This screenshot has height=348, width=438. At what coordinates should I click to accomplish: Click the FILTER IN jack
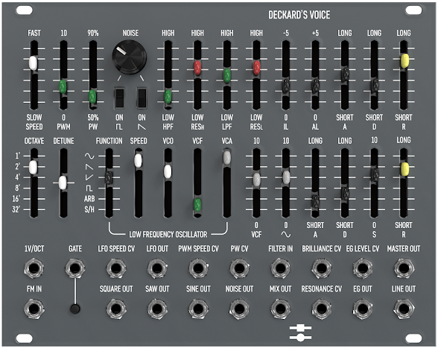click(280, 268)
